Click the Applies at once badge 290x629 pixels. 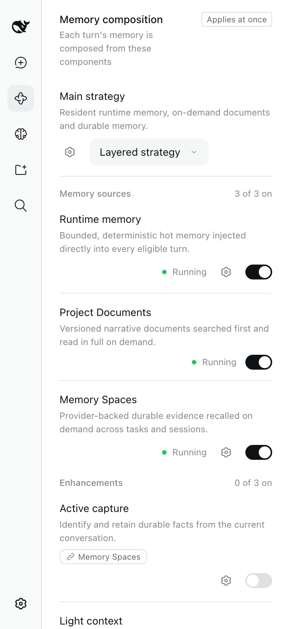[x=237, y=19]
